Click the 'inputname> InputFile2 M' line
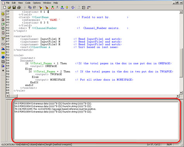Screen dimensions: 184x147 (40, 42)
